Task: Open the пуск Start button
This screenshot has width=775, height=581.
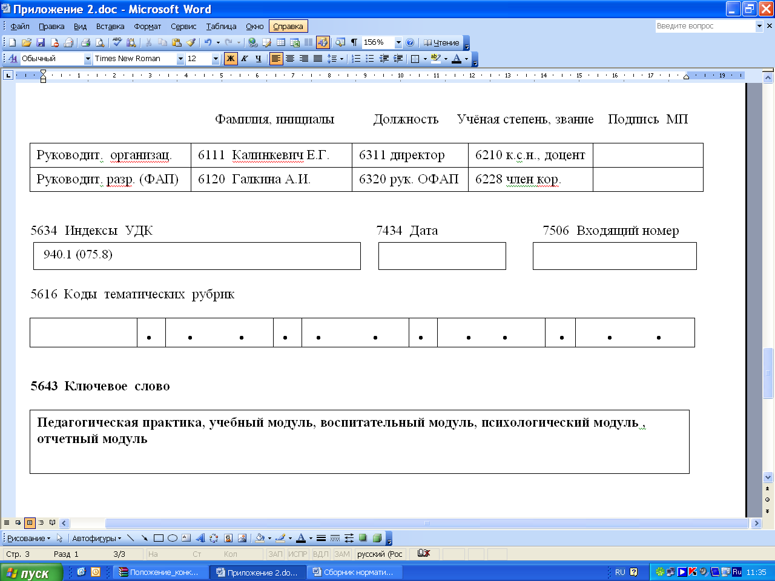Action: (31, 573)
